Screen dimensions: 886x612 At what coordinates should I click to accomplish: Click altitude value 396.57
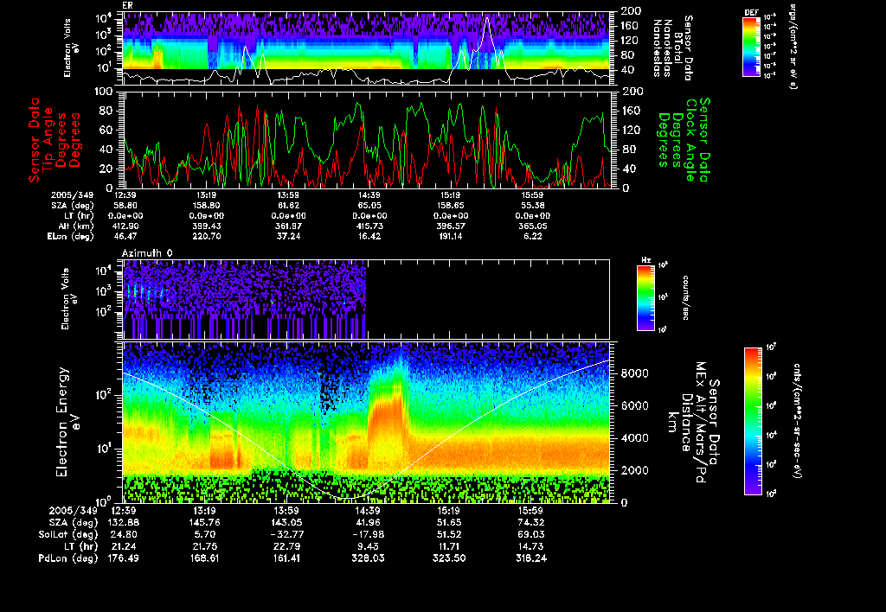click(450, 226)
